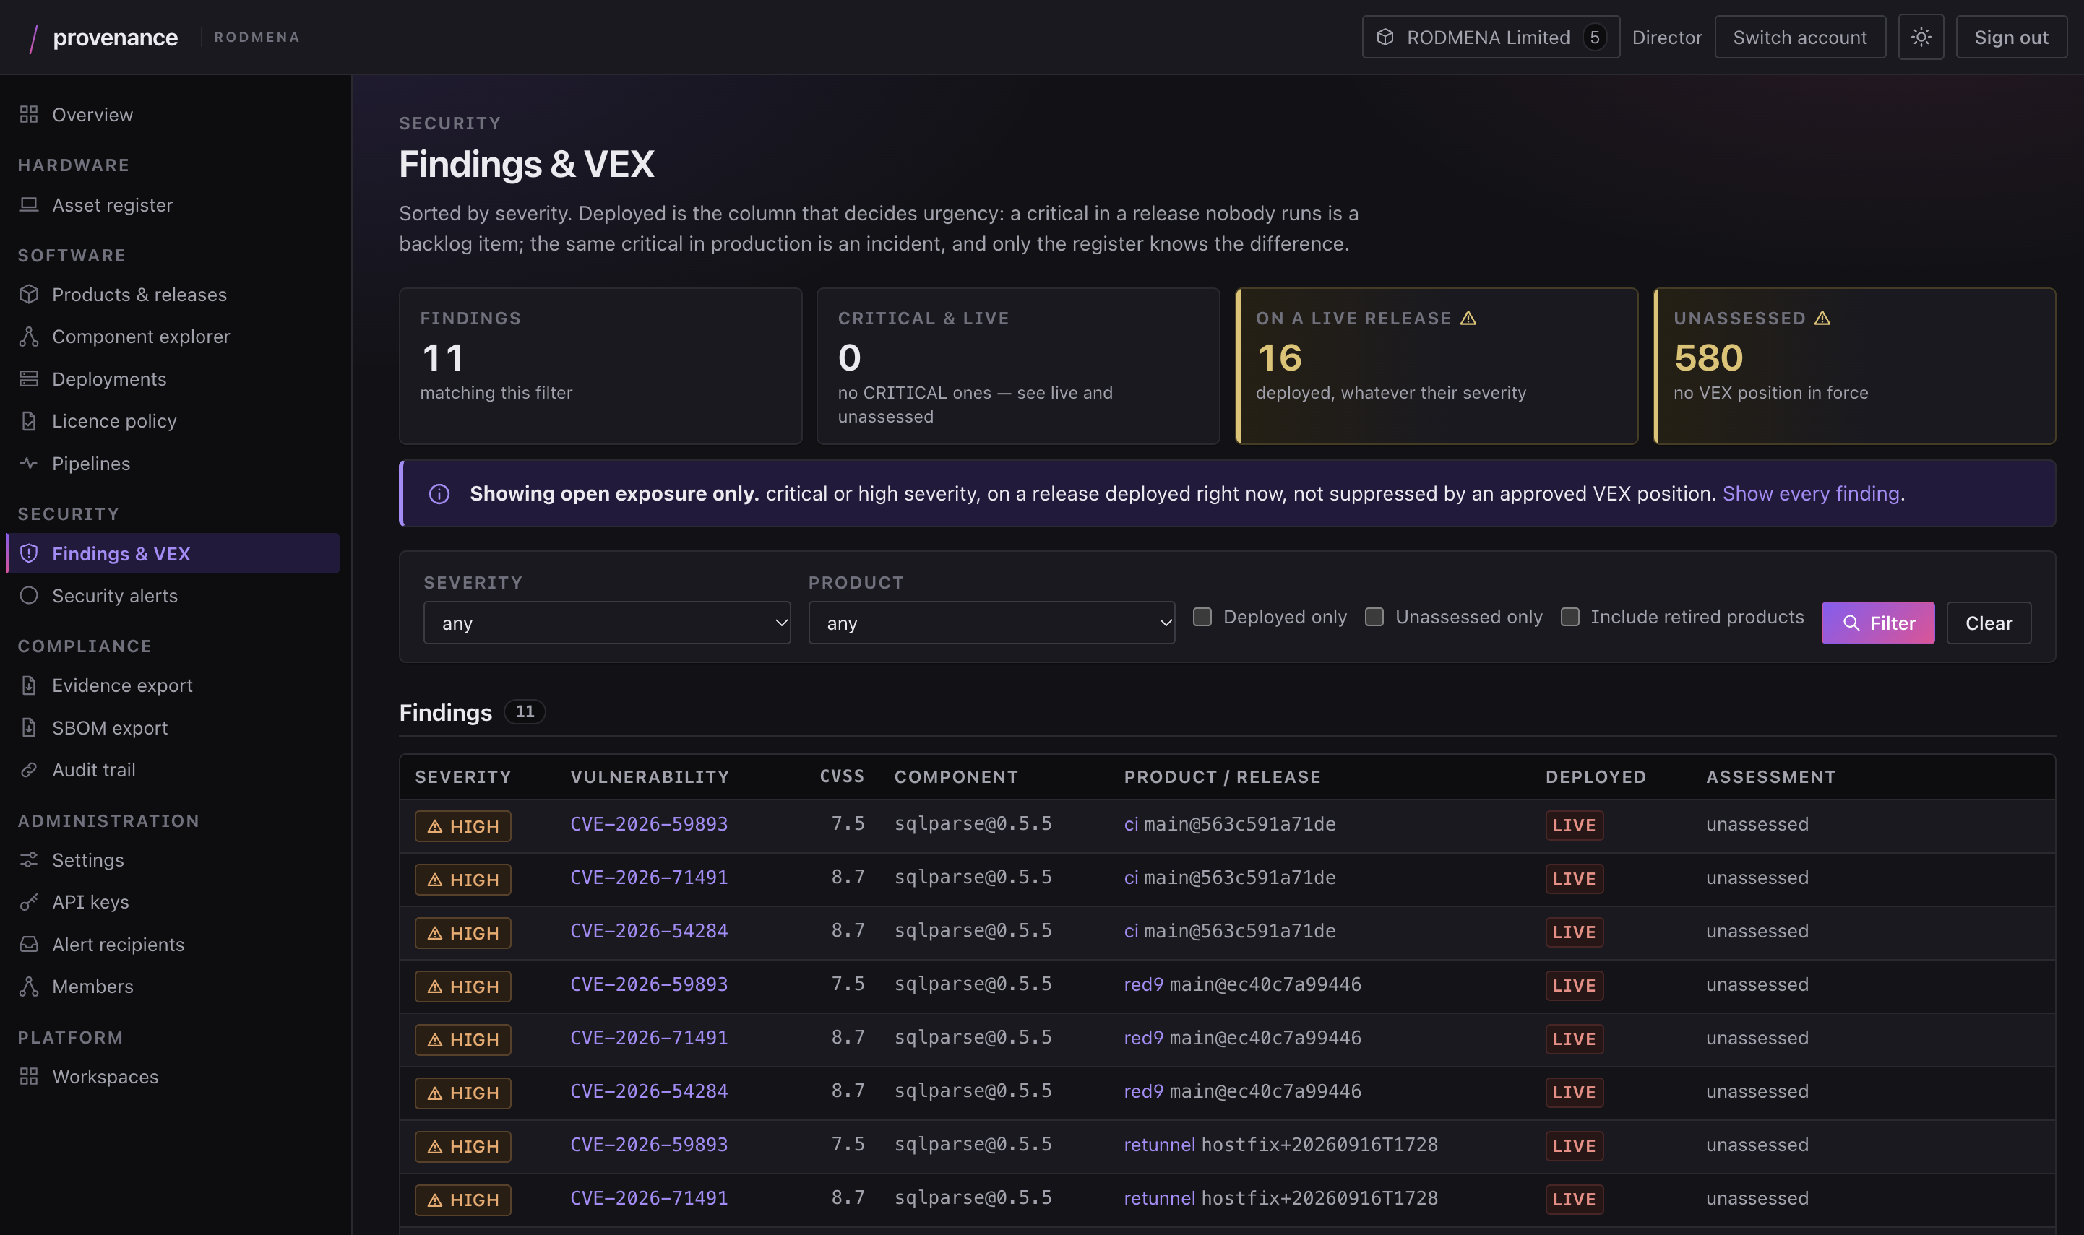Open retunnel product link in CVE-2026-59893 row
Image resolution: width=2084 pixels, height=1235 pixels.
(1159, 1144)
